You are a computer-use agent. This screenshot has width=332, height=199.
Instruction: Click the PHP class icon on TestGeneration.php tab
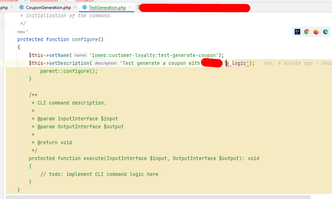point(85,7)
